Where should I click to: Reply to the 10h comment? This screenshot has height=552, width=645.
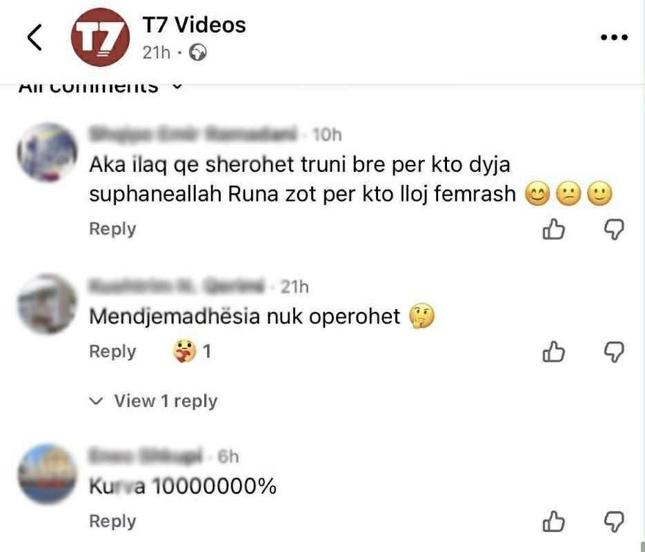[x=112, y=228]
